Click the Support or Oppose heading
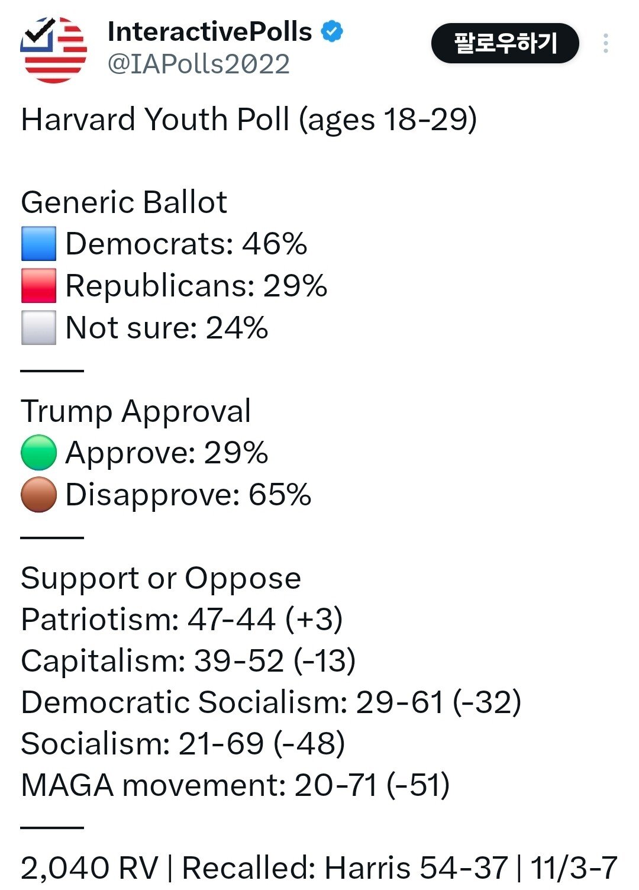The image size is (639, 890). pyautogui.click(x=161, y=578)
